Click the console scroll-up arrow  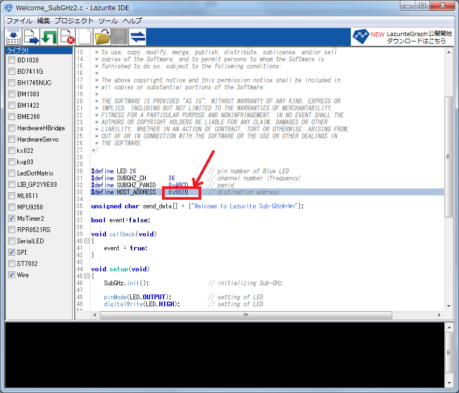(449, 326)
